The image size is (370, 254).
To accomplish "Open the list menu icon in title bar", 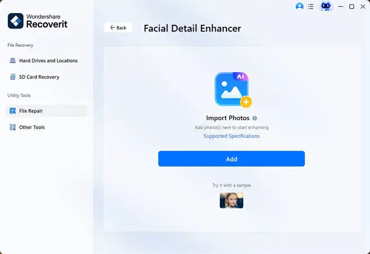I will pos(311,6).
